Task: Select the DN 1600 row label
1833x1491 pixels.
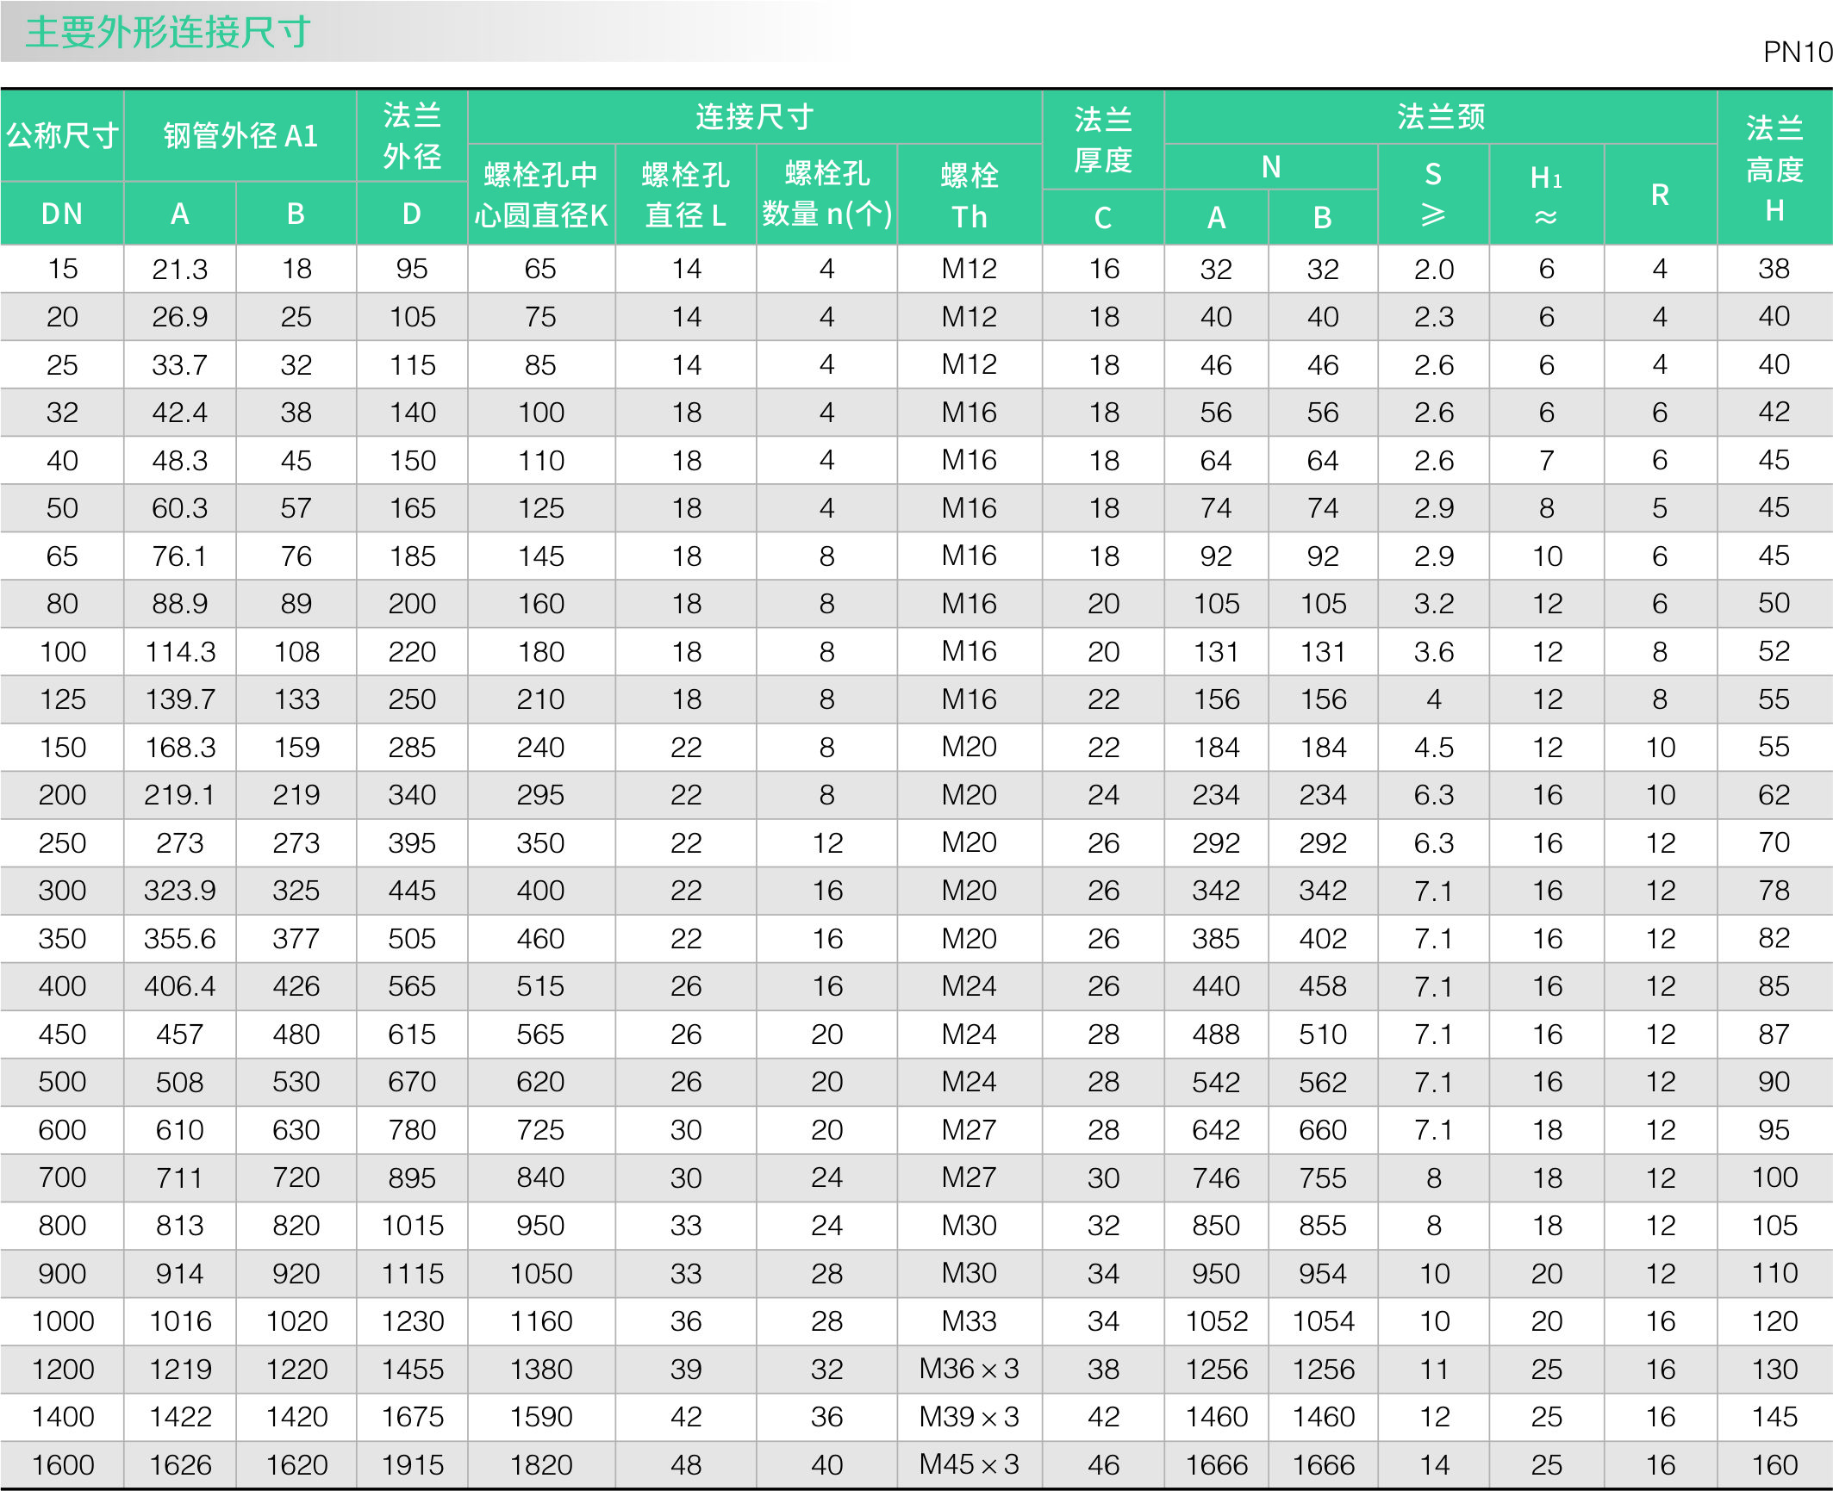Action: [x=61, y=1464]
